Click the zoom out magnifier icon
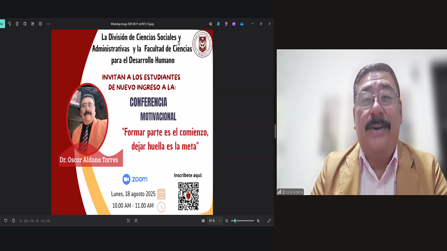The height and width of the screenshot is (251, 447). click(227, 221)
